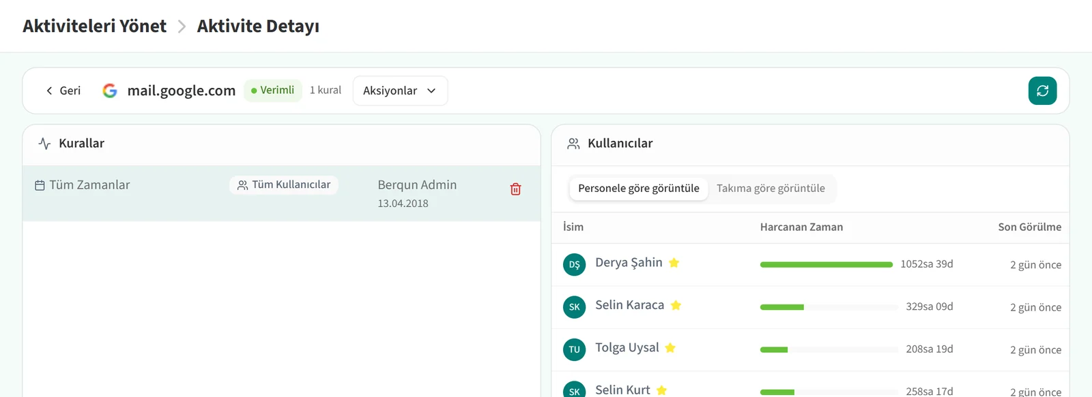Open Aktiviteleri Yönet breadcrumb link

click(94, 26)
